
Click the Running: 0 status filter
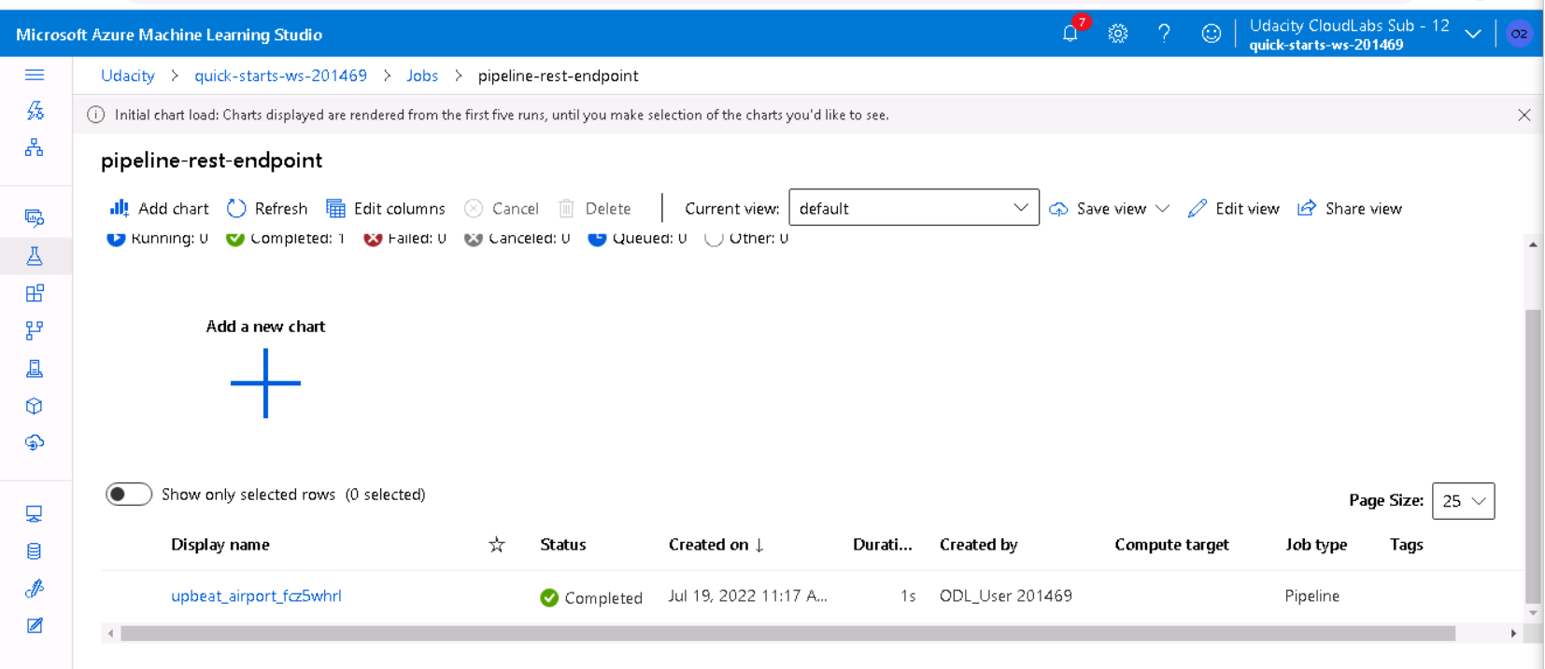tap(157, 239)
